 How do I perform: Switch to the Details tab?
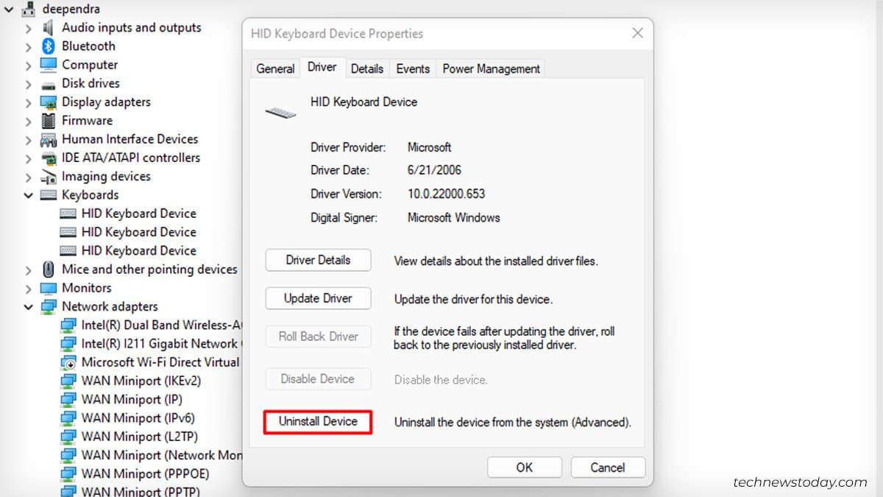(x=367, y=68)
